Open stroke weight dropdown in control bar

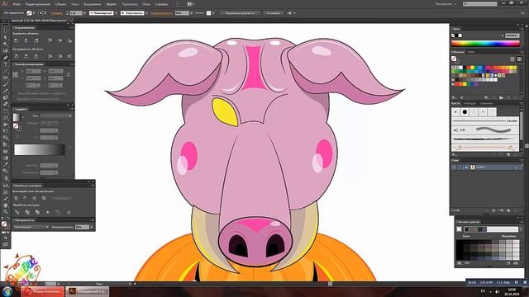point(84,13)
